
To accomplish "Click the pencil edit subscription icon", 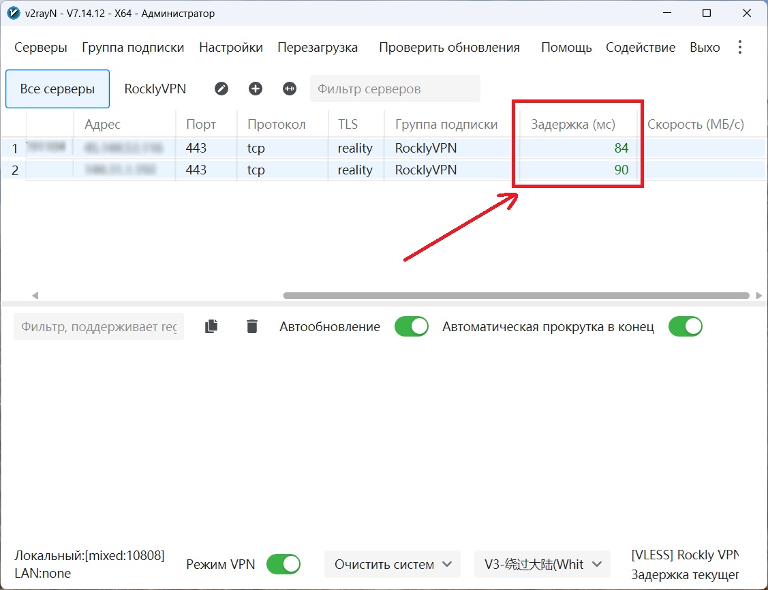I will [x=221, y=89].
